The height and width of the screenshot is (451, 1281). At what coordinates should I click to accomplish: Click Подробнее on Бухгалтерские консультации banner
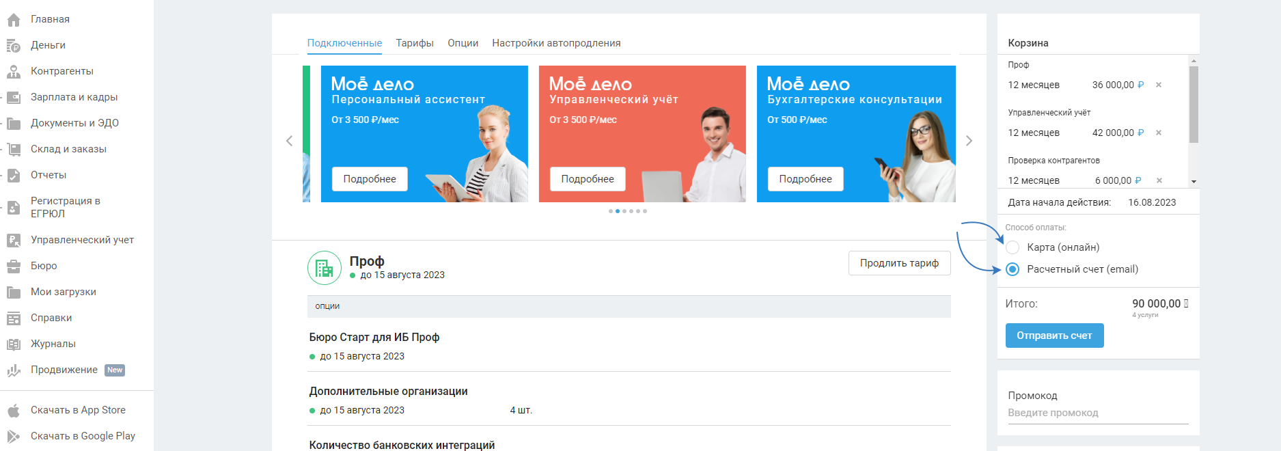coord(805,179)
